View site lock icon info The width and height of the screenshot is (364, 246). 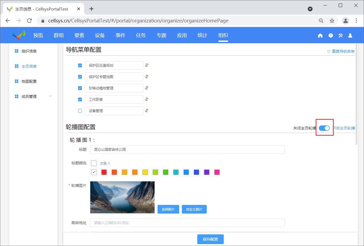pyautogui.click(x=43, y=21)
